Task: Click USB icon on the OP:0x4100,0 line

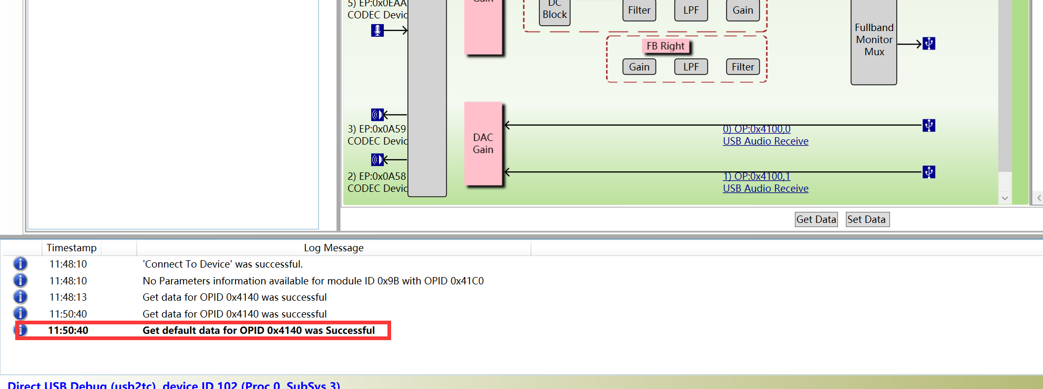Action: pos(929,126)
